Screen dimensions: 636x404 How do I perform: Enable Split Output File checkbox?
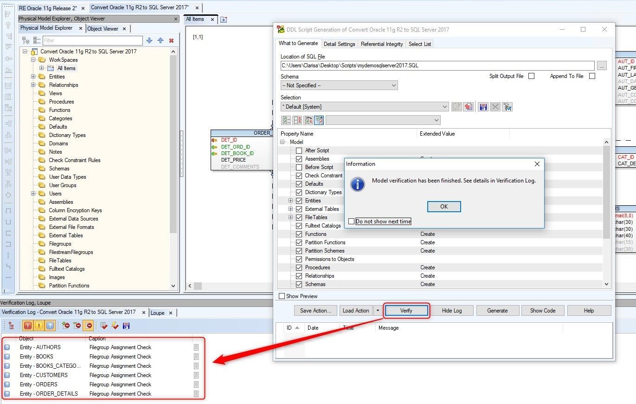coord(532,76)
